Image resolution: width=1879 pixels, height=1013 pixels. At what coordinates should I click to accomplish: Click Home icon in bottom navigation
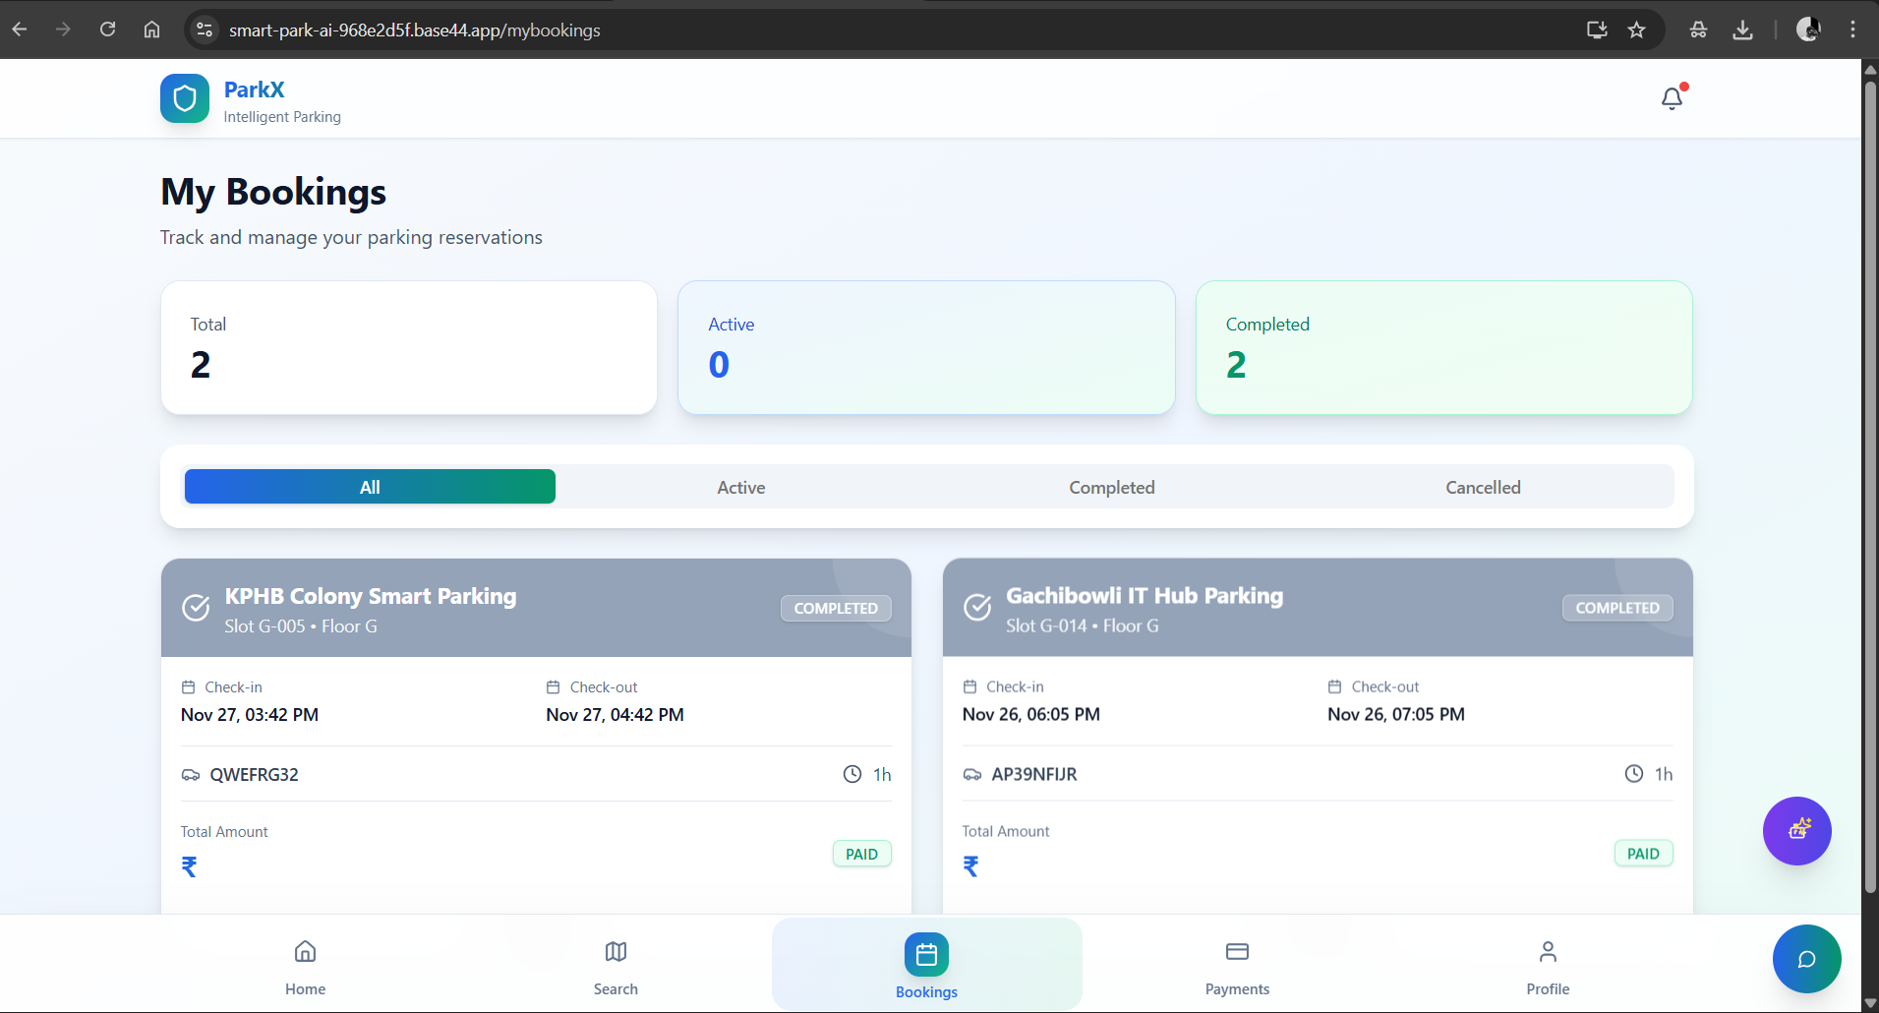(306, 951)
